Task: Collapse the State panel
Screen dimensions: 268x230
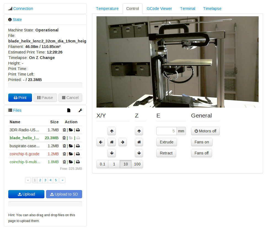Action: 17,20
